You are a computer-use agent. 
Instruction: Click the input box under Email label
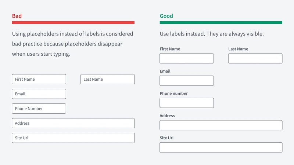[187, 81]
